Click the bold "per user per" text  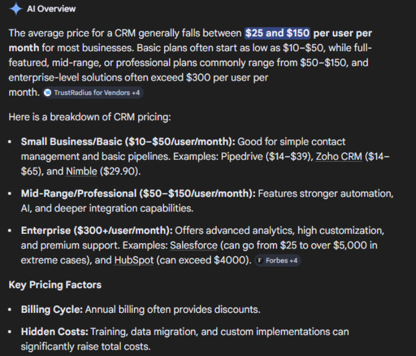point(343,33)
